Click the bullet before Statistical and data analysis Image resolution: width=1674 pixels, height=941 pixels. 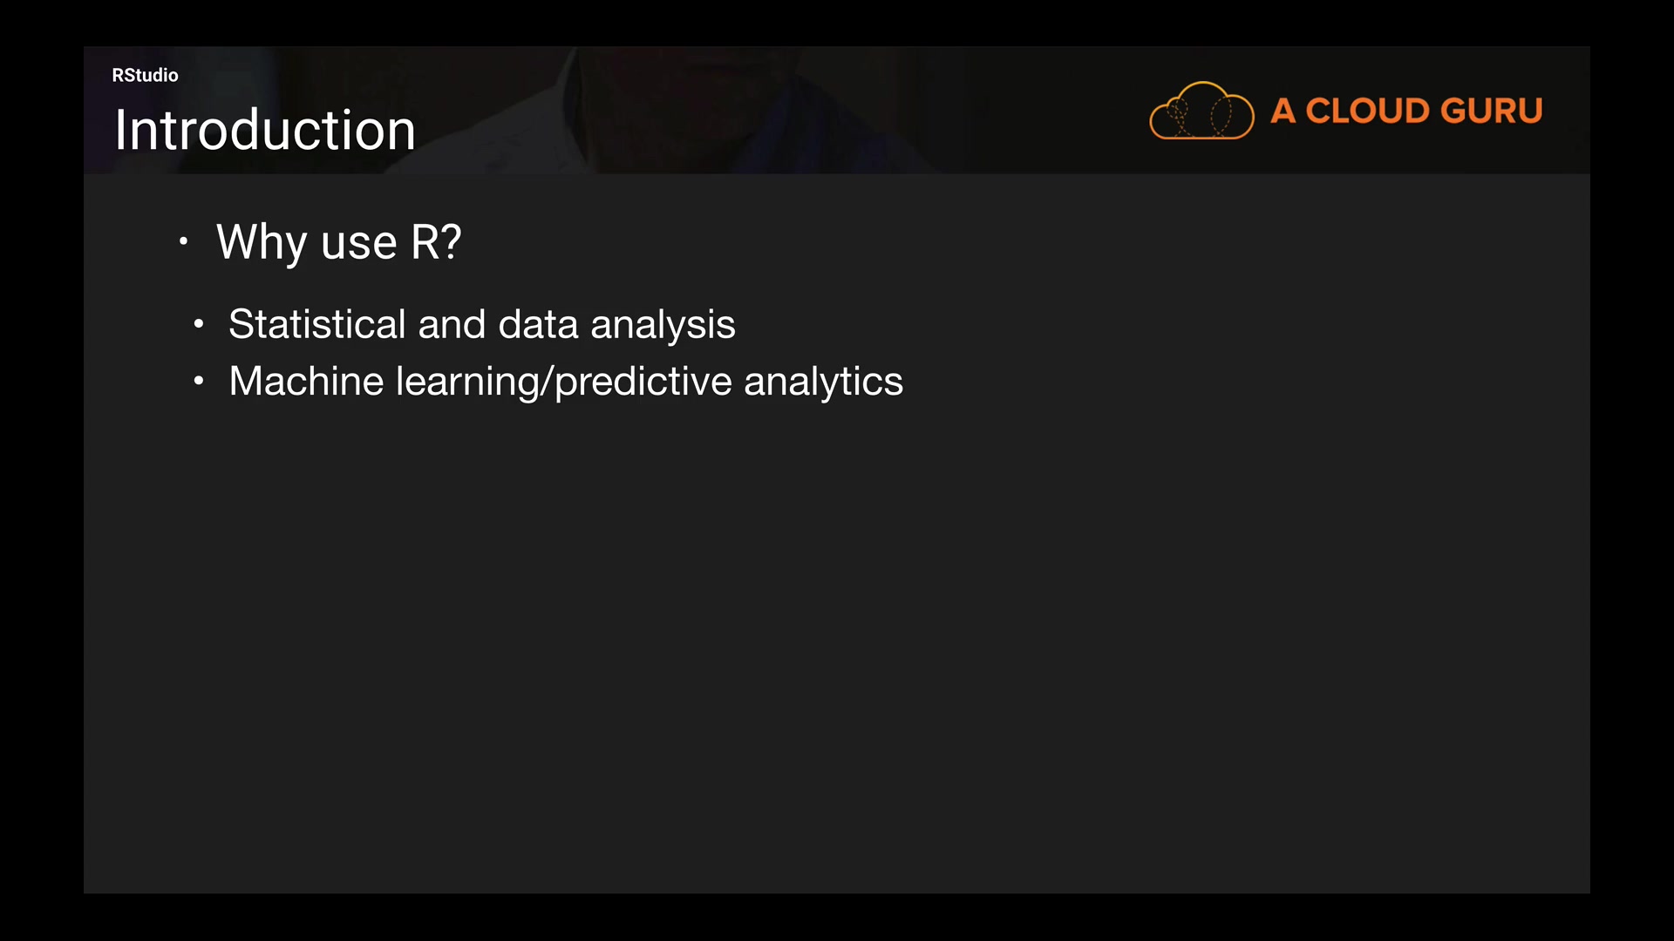199,325
